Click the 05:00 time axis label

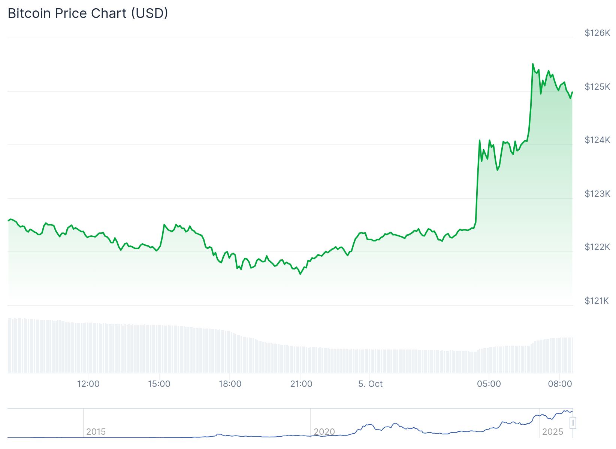[489, 384]
